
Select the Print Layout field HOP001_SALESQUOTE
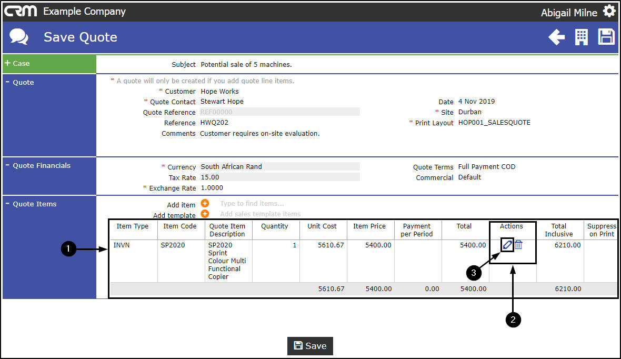[494, 123]
